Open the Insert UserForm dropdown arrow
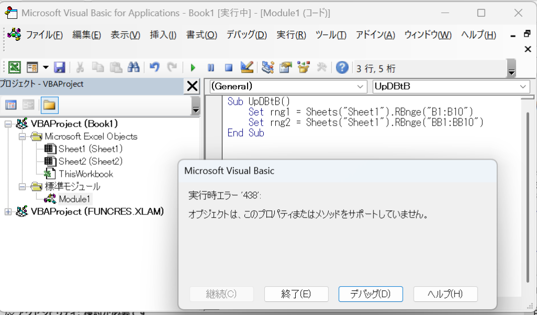This screenshot has height=315, width=537. point(46,67)
